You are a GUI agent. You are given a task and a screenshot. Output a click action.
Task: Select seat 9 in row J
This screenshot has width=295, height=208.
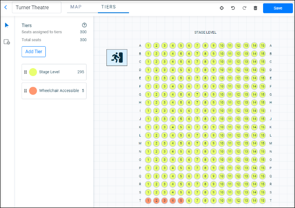click(213, 119)
